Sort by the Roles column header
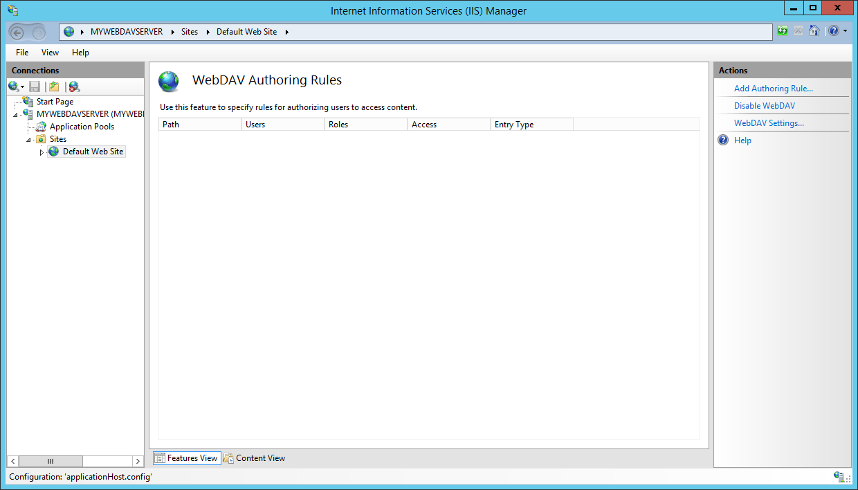 [x=366, y=125]
